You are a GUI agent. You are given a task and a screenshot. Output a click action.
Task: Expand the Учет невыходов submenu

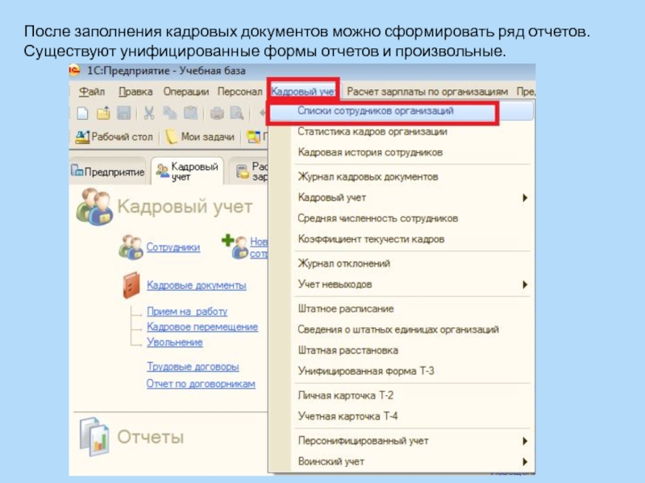click(x=525, y=284)
